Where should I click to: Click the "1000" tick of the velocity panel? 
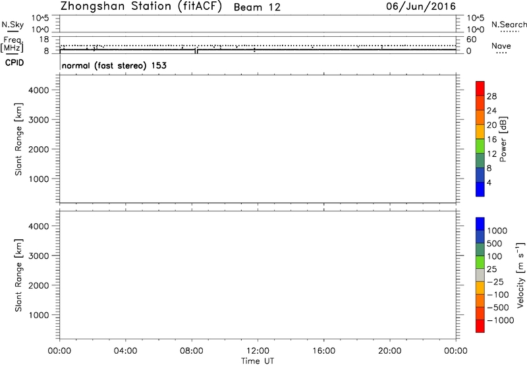39,315
